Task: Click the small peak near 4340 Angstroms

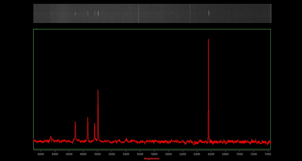Action: (x=51, y=137)
